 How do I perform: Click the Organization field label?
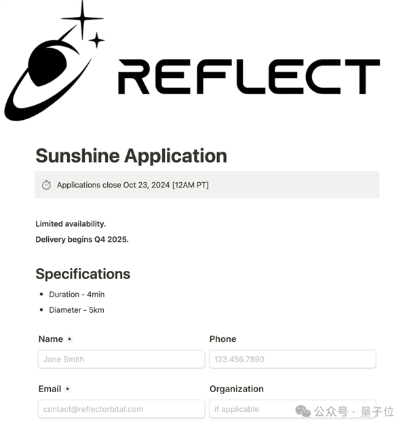236,389
